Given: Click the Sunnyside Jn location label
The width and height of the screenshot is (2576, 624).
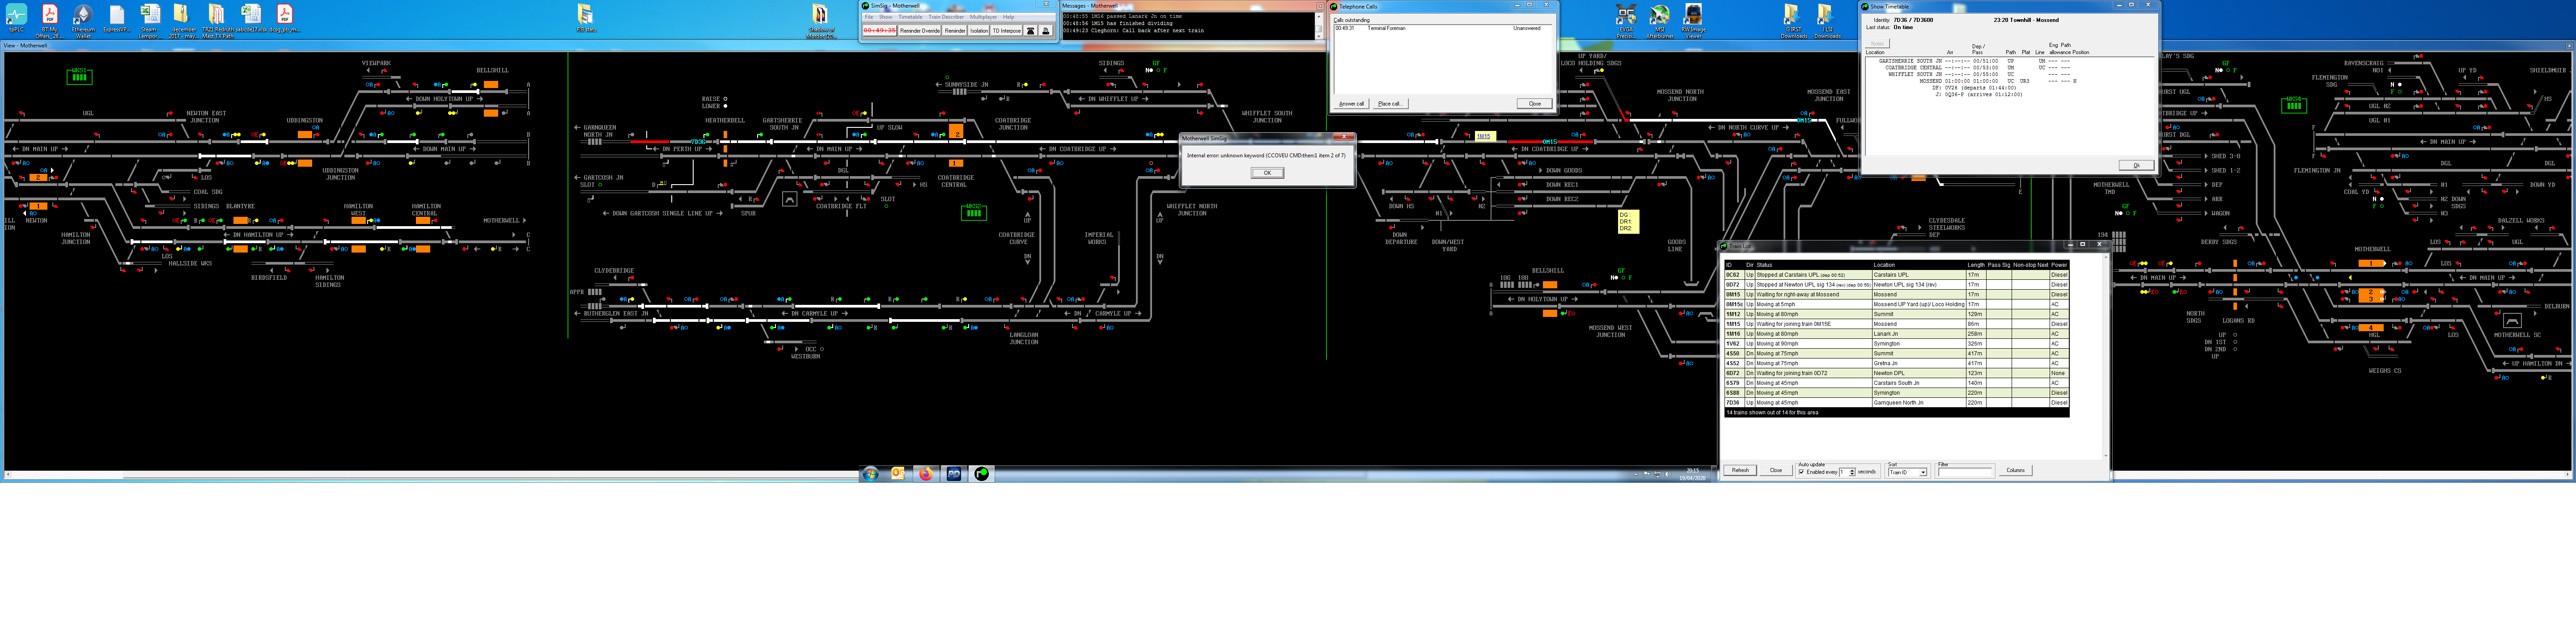Looking at the screenshot, I should pos(966,85).
